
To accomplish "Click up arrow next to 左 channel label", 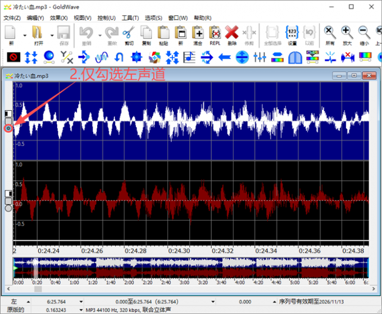I will coord(28,302).
